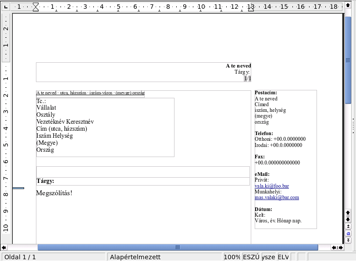
Task: Click the 'Munkahelyi:' label
Action: pos(268,192)
